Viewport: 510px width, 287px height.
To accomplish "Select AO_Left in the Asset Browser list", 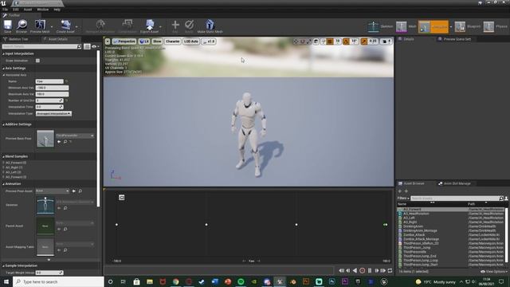I will 409,218.
